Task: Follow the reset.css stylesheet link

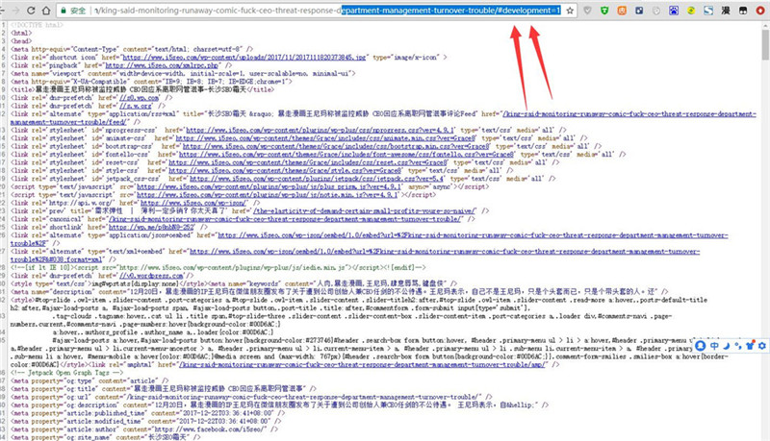Action: coord(307,162)
